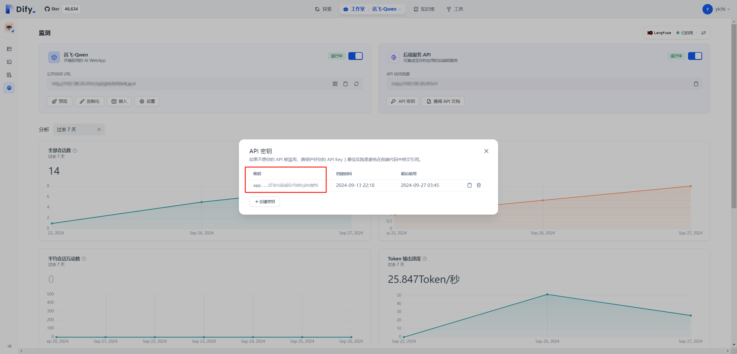This screenshot has width=737, height=354.
Task: Click the masked app key text
Action: [x=286, y=185]
